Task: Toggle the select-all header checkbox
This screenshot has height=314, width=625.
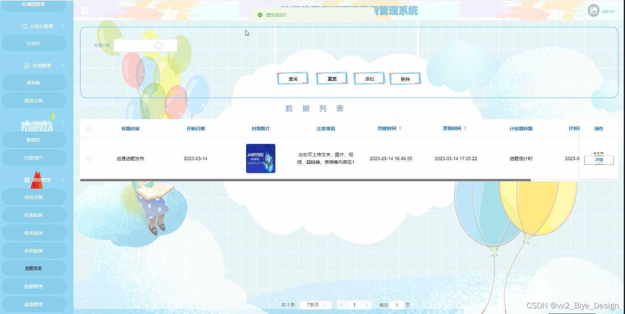Action: (89, 128)
